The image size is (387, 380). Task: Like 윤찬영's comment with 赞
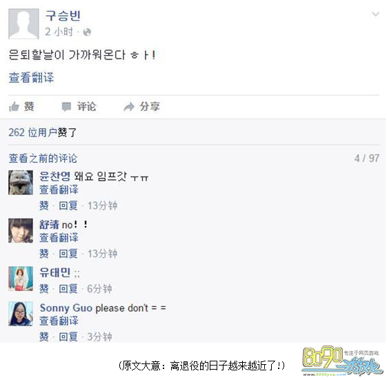(x=44, y=206)
